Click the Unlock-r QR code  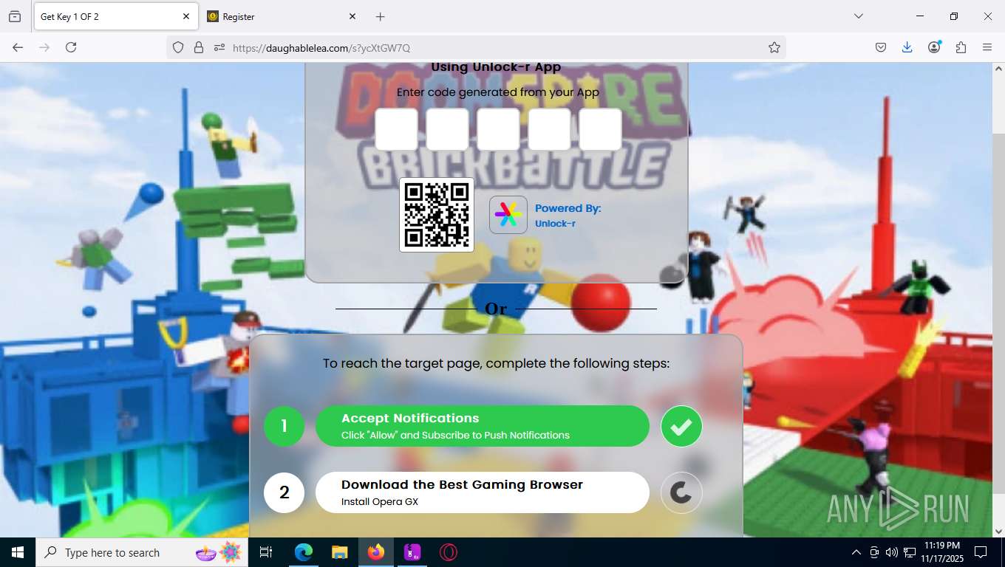[x=437, y=215]
